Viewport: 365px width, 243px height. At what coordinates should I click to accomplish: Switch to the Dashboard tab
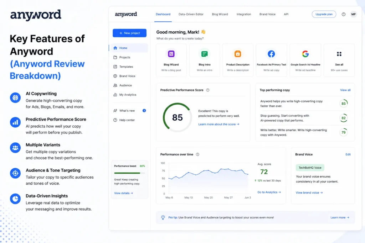coord(163,14)
